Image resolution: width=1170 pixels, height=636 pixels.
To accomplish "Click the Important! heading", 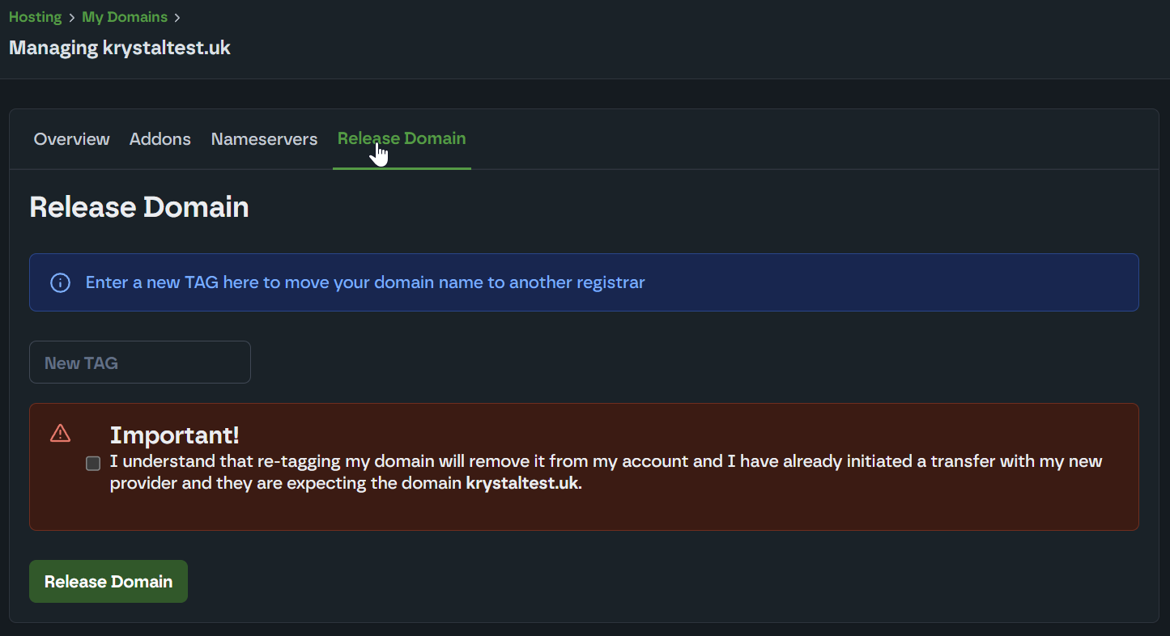I will click(x=175, y=435).
